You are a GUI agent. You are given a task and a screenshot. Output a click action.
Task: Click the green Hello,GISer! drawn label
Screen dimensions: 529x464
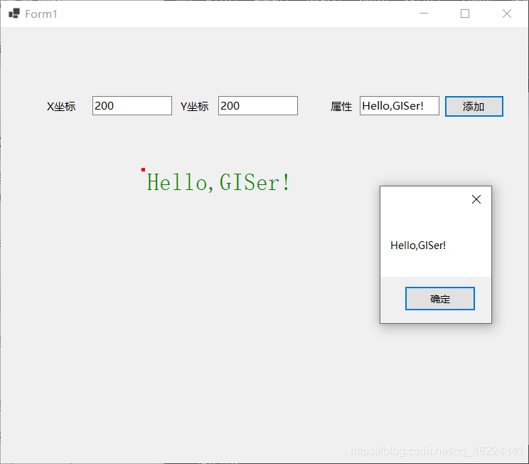[218, 183]
